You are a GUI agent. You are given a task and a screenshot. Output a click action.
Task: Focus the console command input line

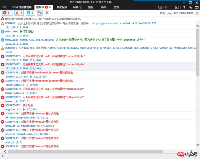click(89, 156)
